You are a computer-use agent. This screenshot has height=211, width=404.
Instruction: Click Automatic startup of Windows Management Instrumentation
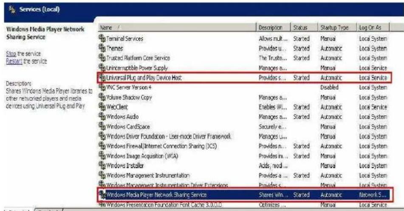click(x=331, y=175)
